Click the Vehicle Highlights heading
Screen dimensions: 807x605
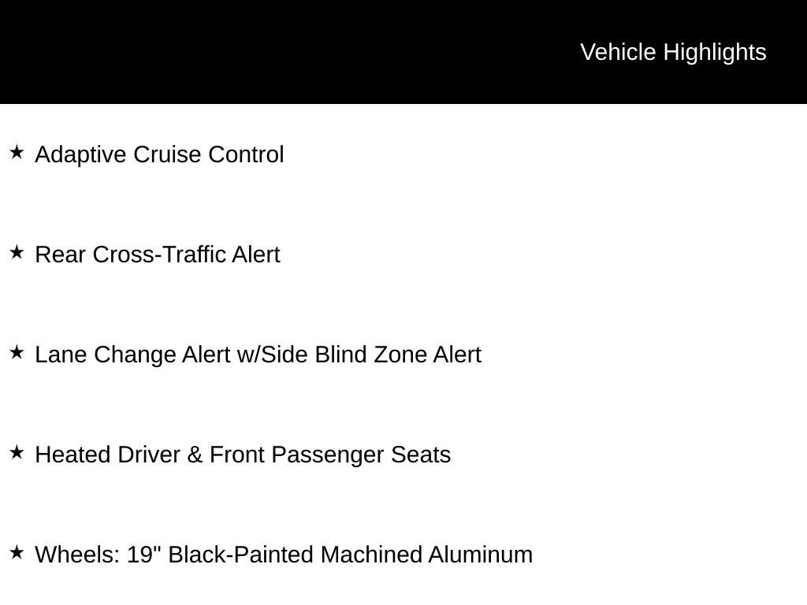(673, 53)
